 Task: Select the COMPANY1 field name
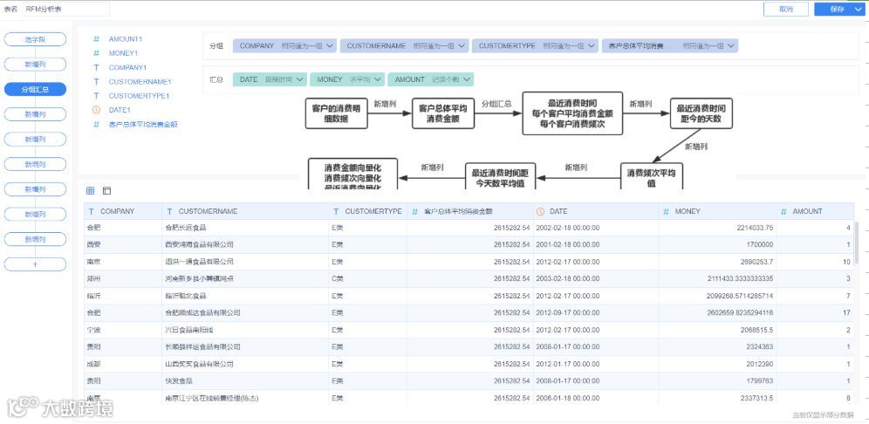[127, 68]
